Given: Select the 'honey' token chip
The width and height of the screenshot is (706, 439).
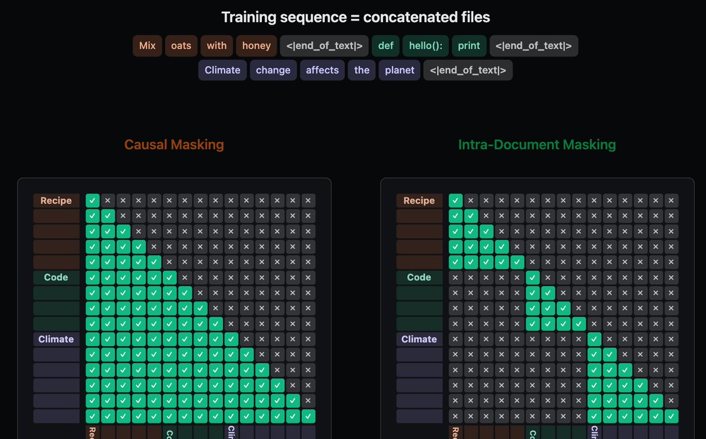Looking at the screenshot, I should 257,46.
